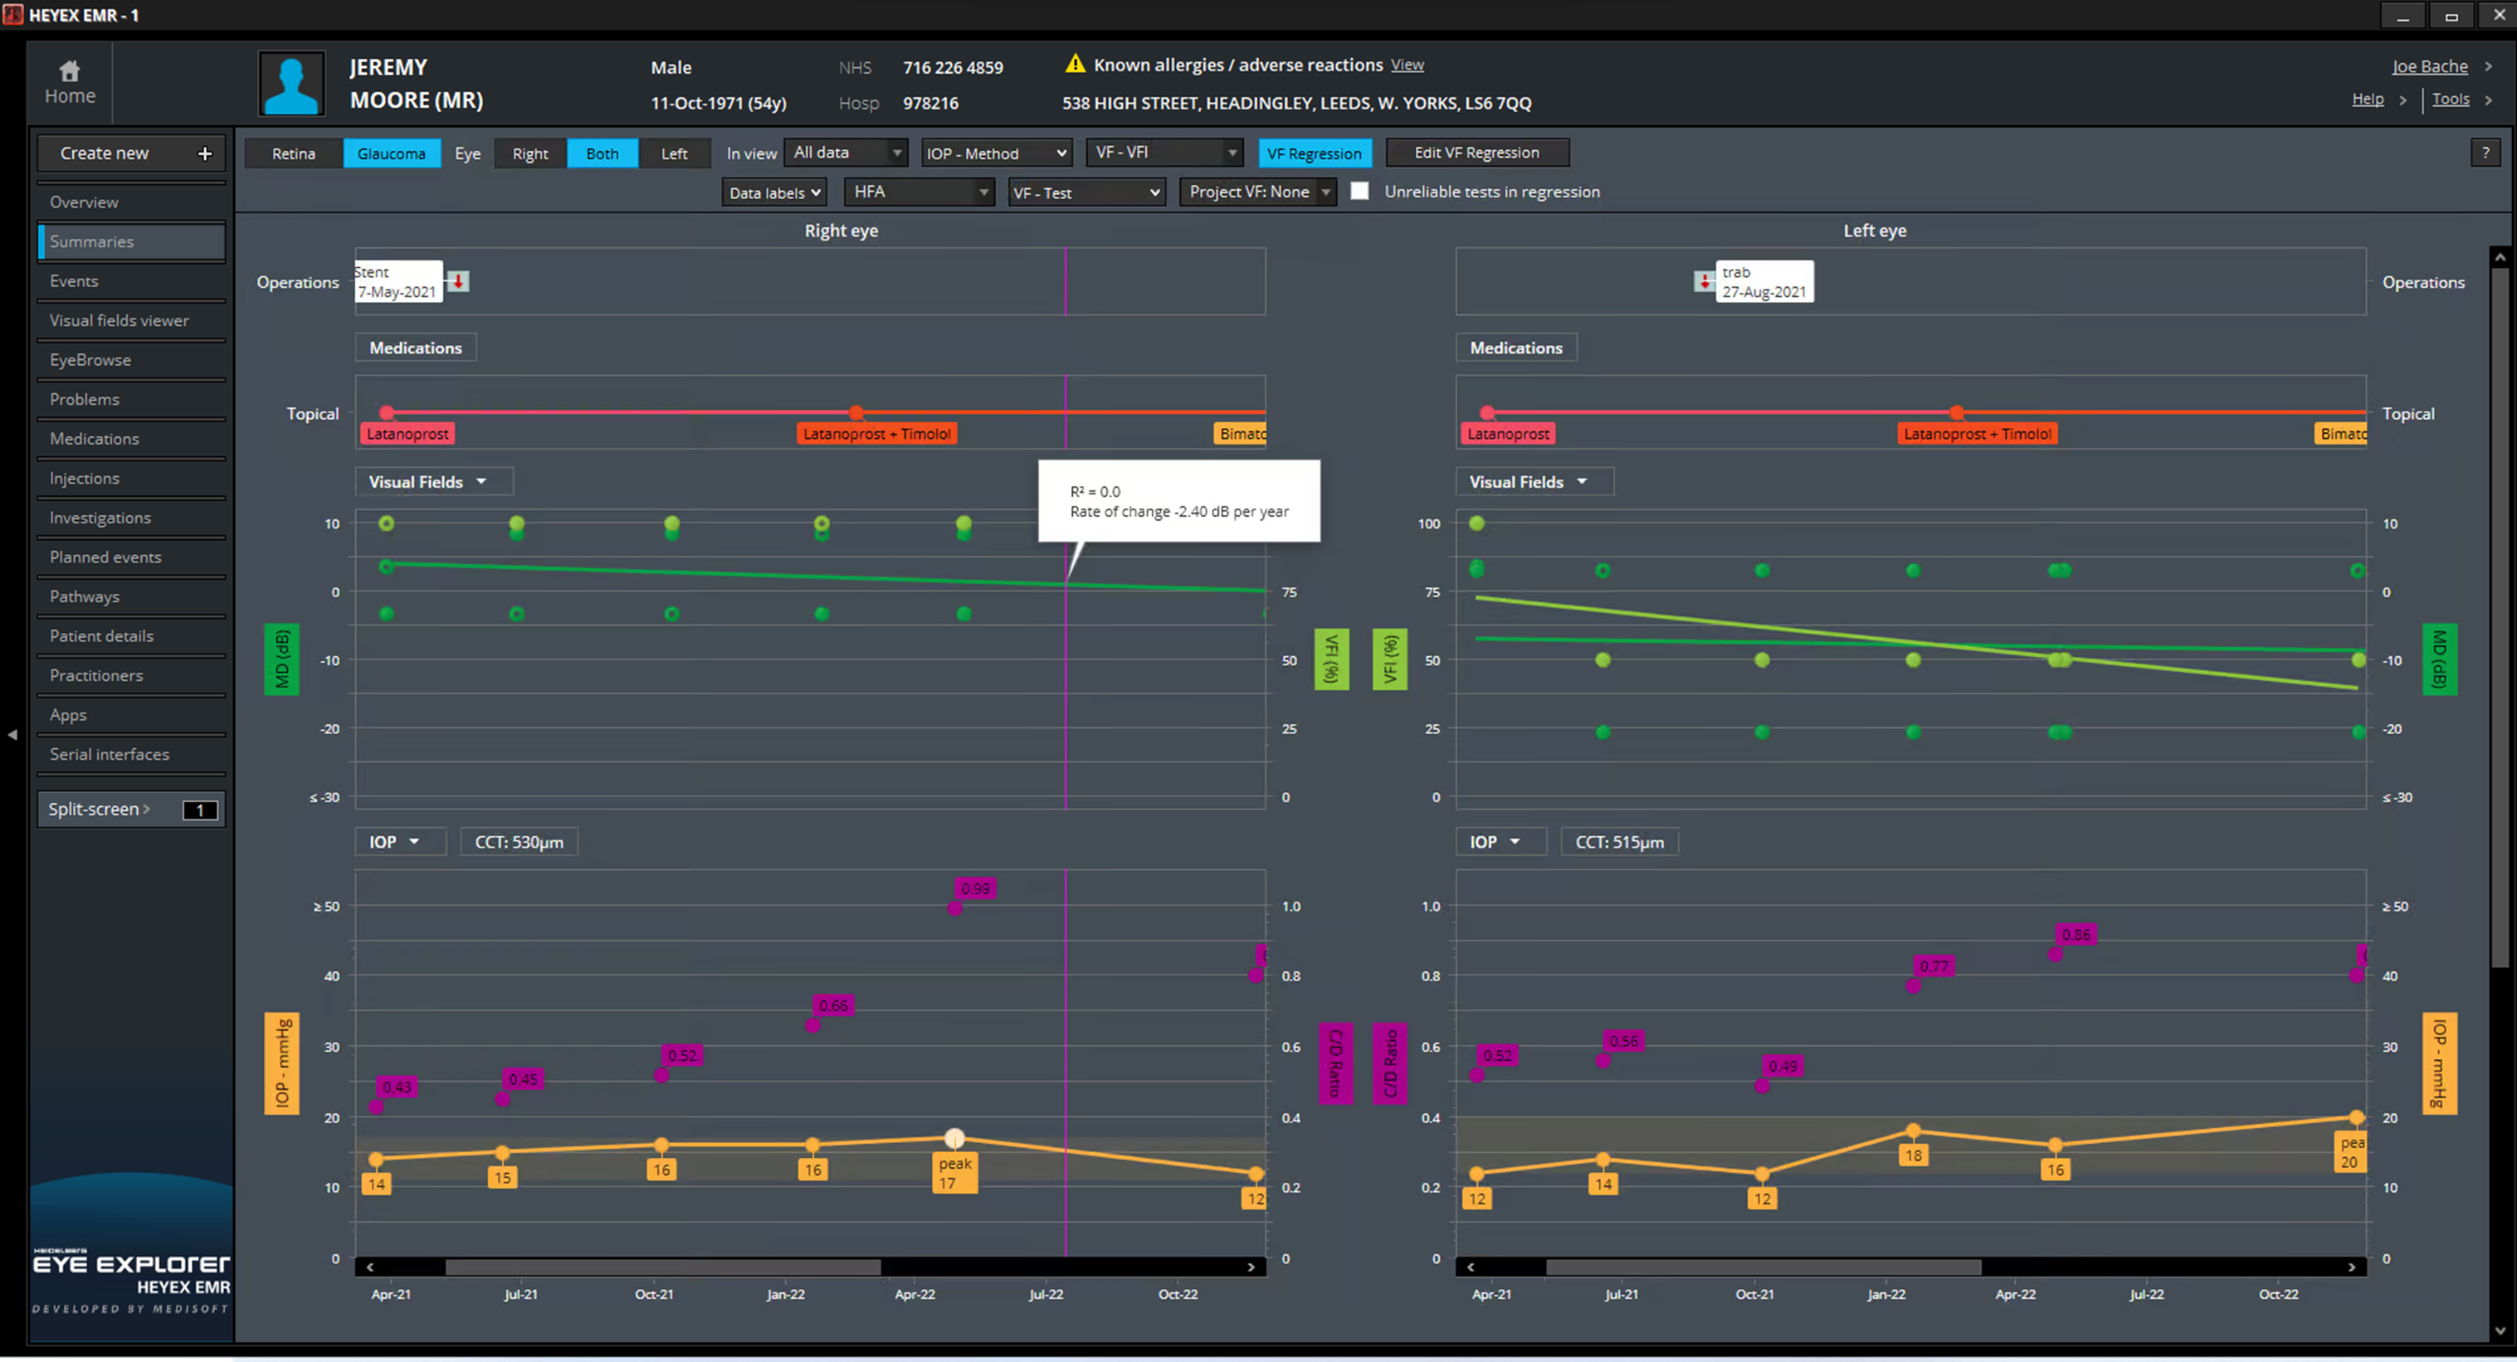
Task: Click the left eye timeline scrollbar thumb
Action: [x=1763, y=1267]
